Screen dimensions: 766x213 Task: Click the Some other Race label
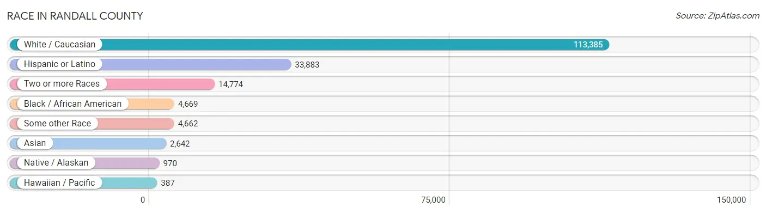click(57, 123)
